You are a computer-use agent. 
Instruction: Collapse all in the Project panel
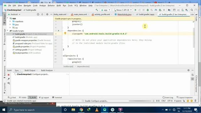point(42,14)
